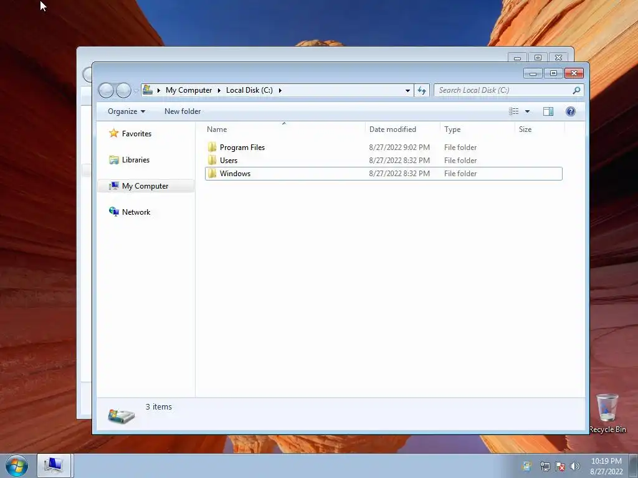Viewport: 638px width, 478px height.
Task: Maximize the background window behind Explorer
Action: pyautogui.click(x=538, y=58)
